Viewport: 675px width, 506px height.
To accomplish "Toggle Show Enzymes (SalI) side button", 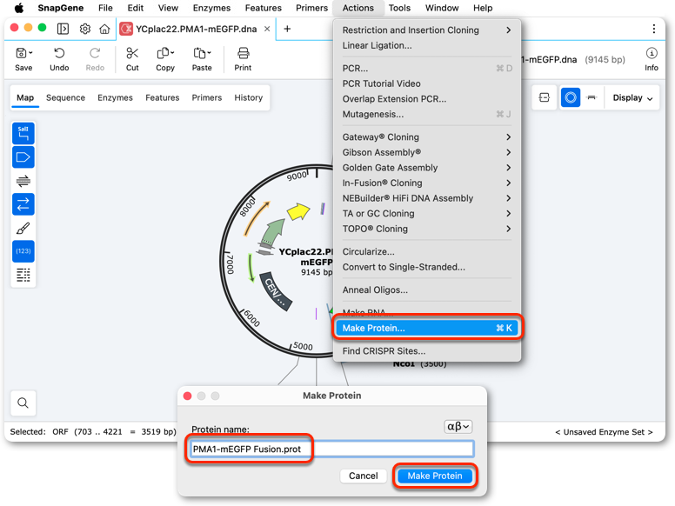I will point(23,133).
